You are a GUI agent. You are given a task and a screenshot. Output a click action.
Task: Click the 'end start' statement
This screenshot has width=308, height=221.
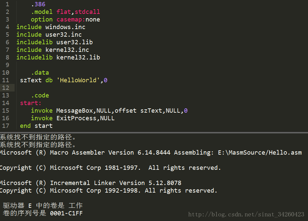point(36,126)
